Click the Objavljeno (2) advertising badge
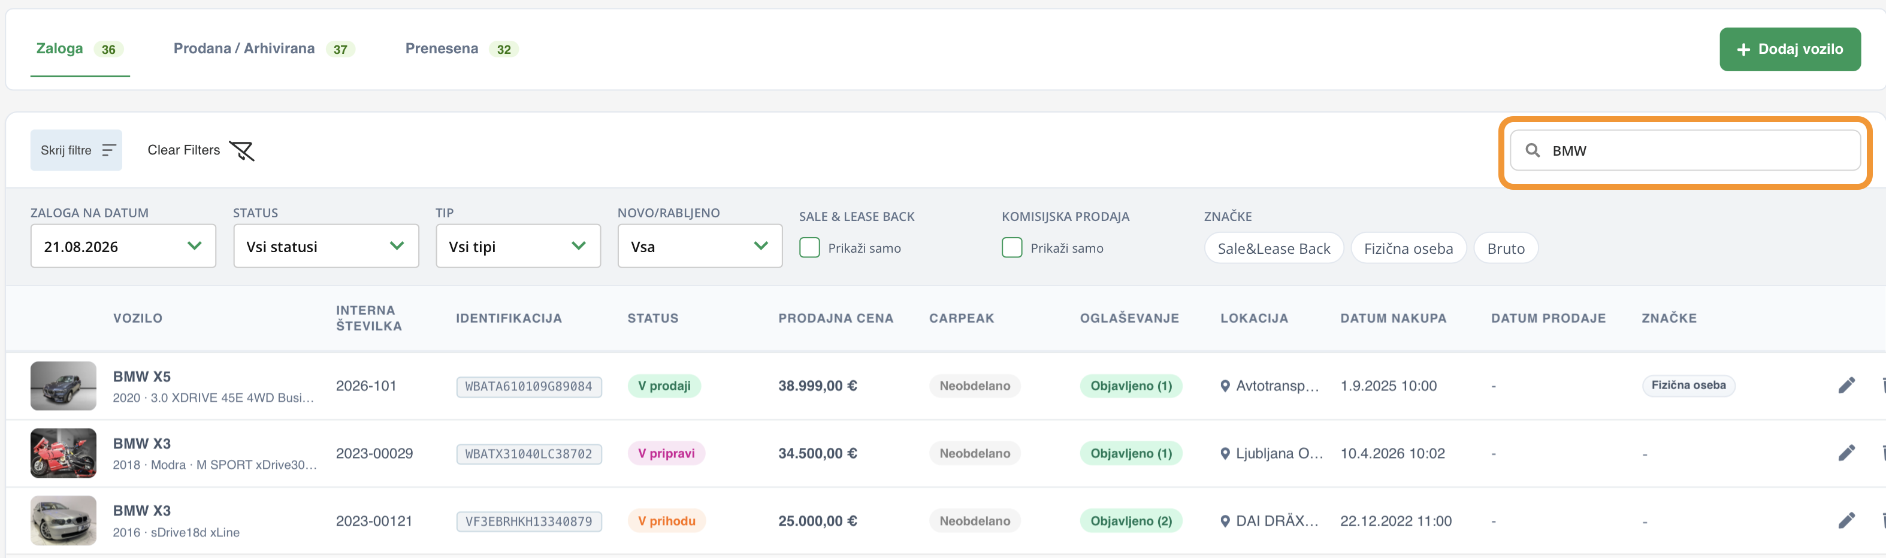Image resolution: width=1886 pixels, height=558 pixels. tap(1131, 521)
